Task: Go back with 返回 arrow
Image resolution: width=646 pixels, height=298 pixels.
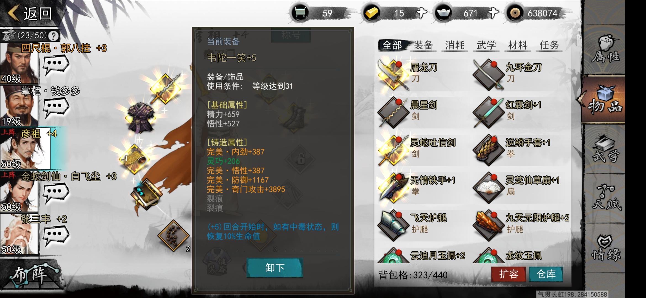Action: click(x=30, y=13)
